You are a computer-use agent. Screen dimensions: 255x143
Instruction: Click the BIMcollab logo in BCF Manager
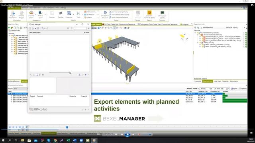coord(38,109)
